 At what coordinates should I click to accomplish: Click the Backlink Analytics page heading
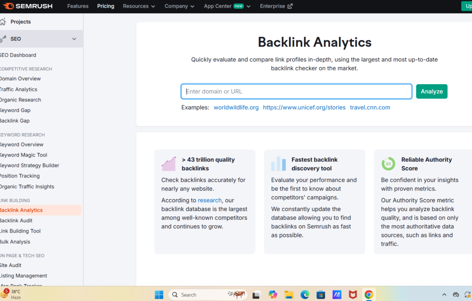[x=314, y=42]
